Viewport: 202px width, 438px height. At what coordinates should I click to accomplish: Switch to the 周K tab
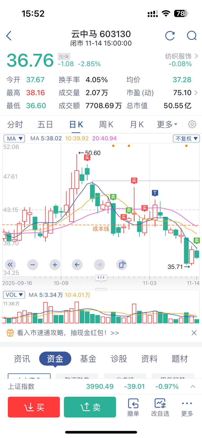click(x=106, y=124)
